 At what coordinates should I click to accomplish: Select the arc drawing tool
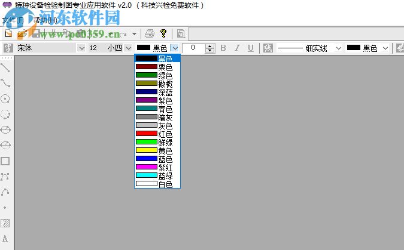(5, 192)
